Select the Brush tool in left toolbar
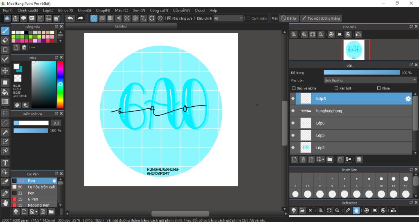 [x=5, y=31]
